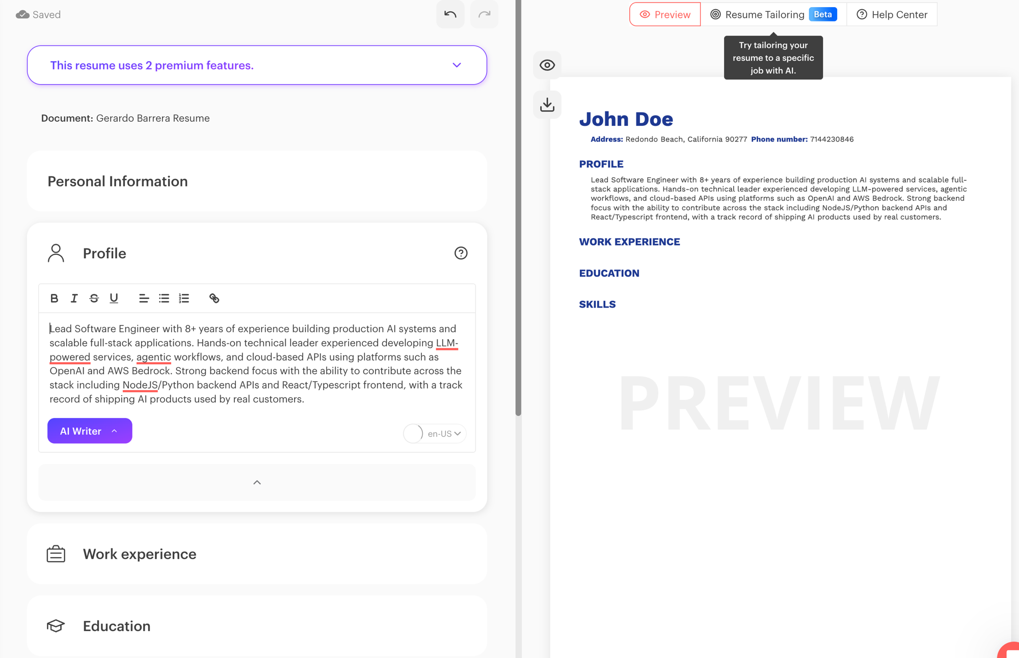Viewport: 1019px width, 658px height.
Task: Open text alignment options
Action: point(144,298)
